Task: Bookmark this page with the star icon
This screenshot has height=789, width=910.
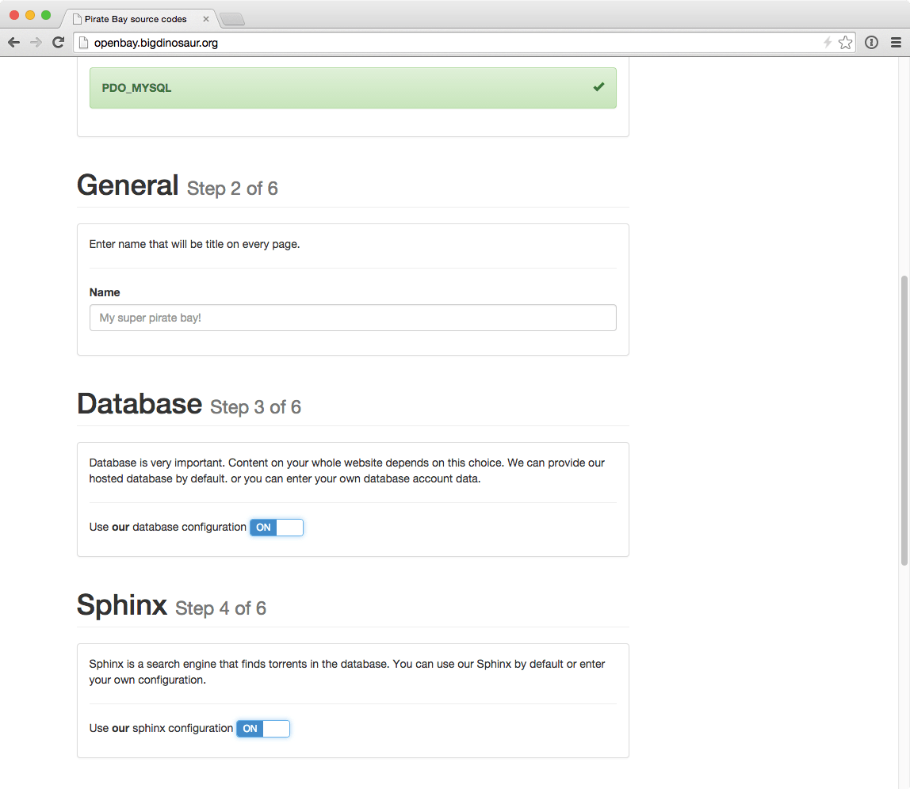Action: click(x=845, y=43)
